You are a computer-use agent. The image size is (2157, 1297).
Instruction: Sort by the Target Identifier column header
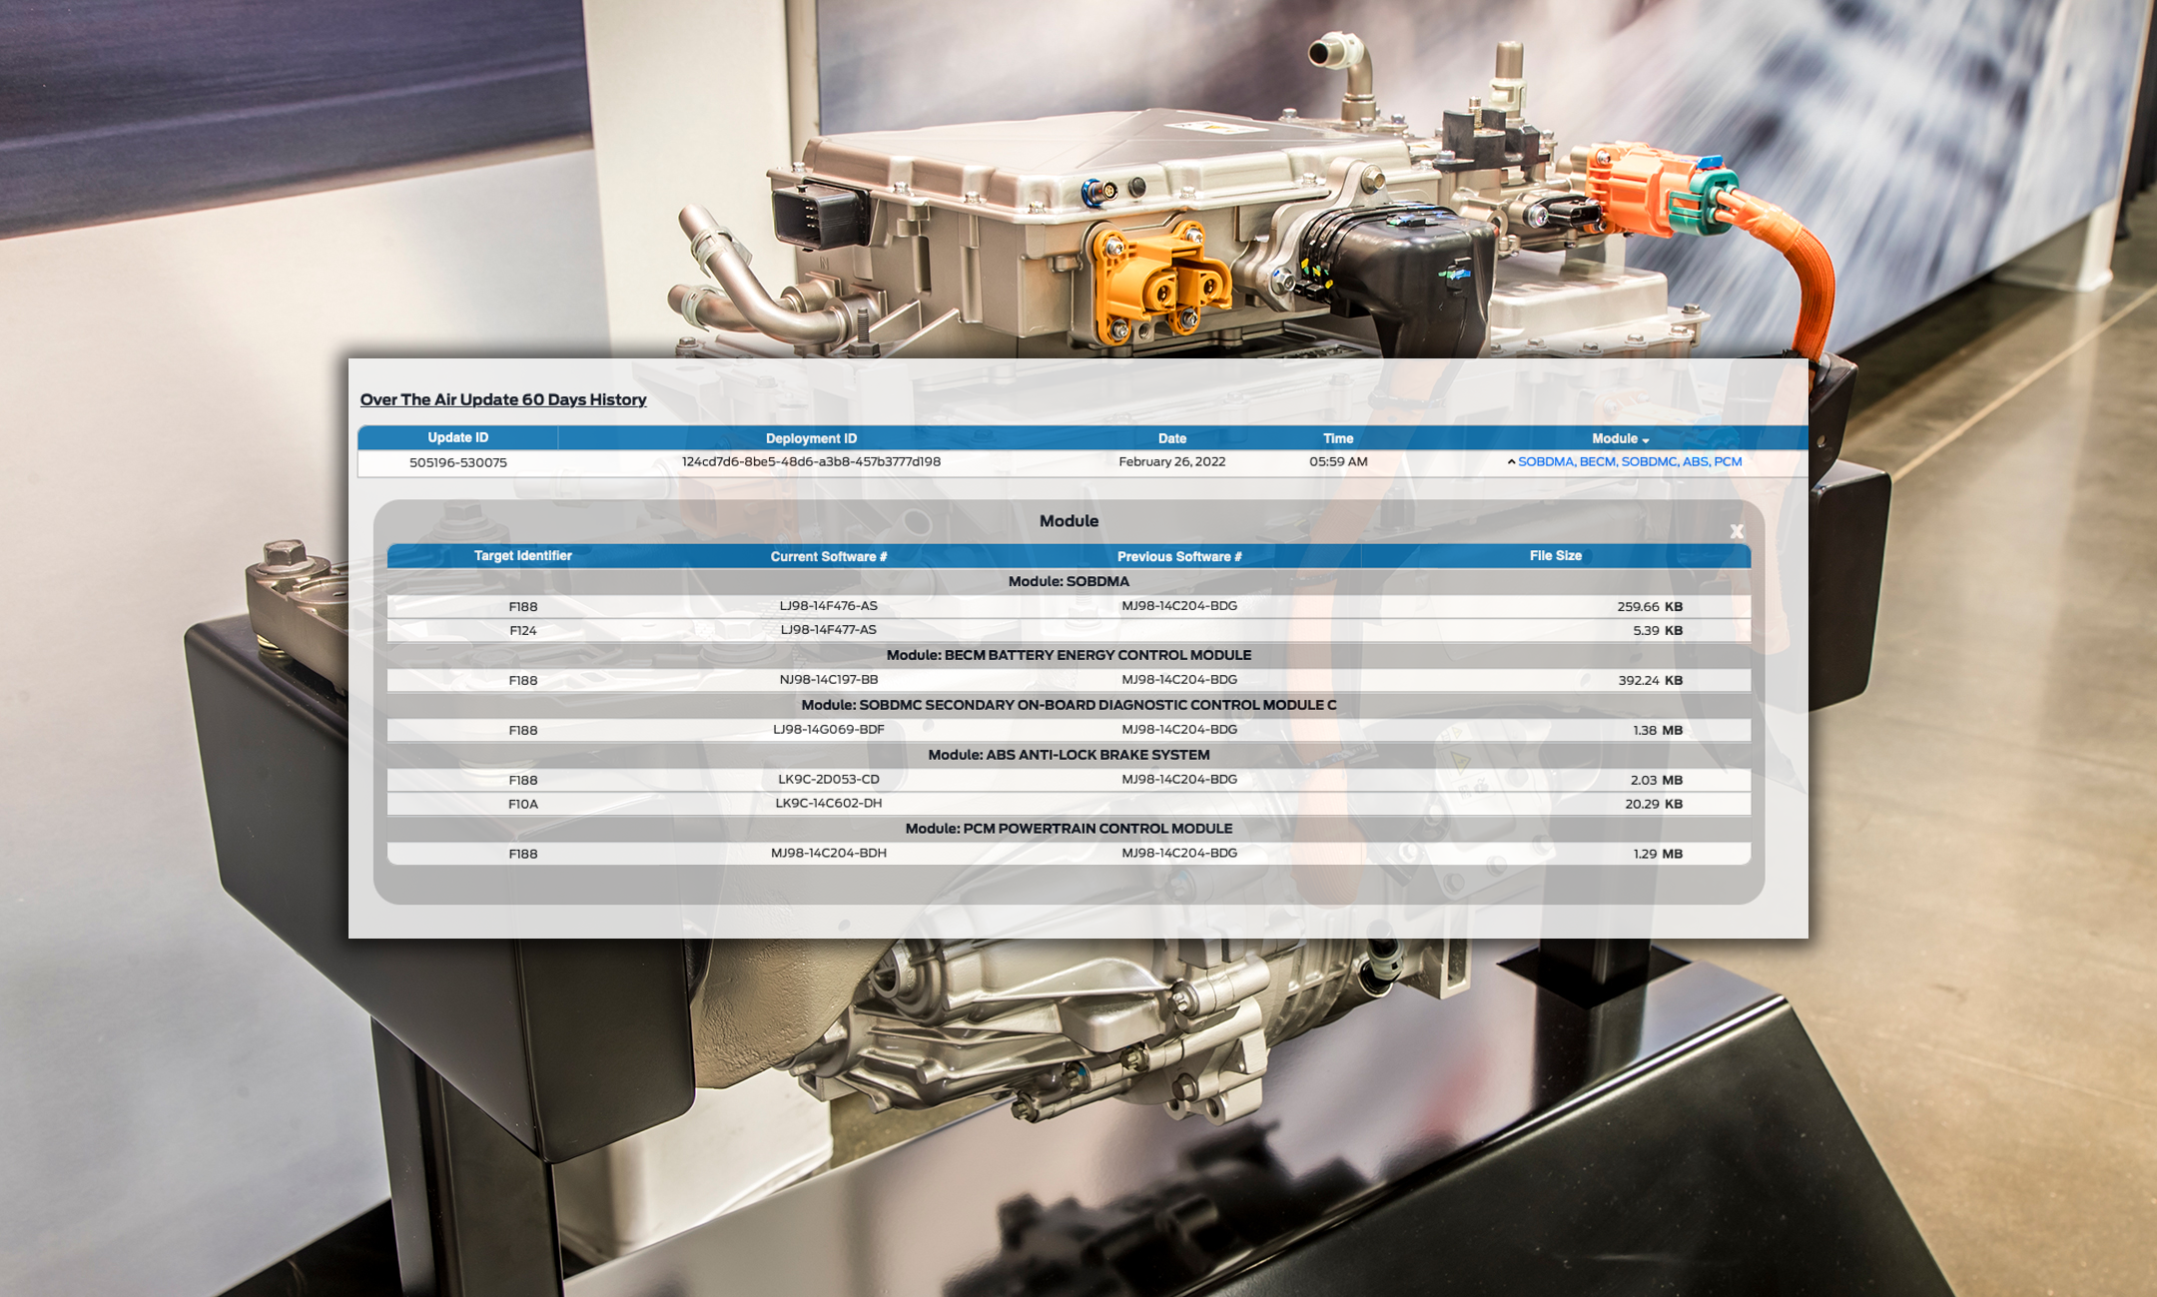pyautogui.click(x=522, y=556)
